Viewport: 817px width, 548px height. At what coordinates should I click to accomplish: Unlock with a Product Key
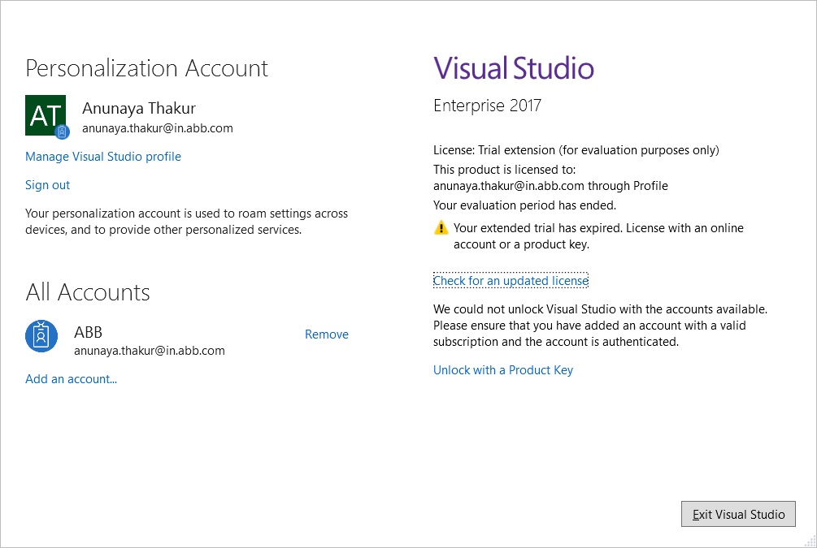(503, 370)
